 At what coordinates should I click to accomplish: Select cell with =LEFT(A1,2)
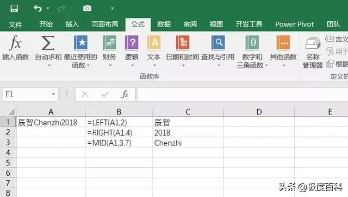coord(119,122)
